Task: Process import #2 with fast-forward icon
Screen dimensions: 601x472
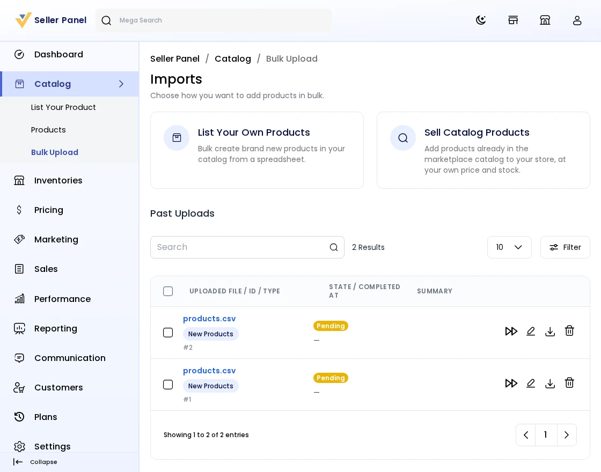Action: point(511,331)
